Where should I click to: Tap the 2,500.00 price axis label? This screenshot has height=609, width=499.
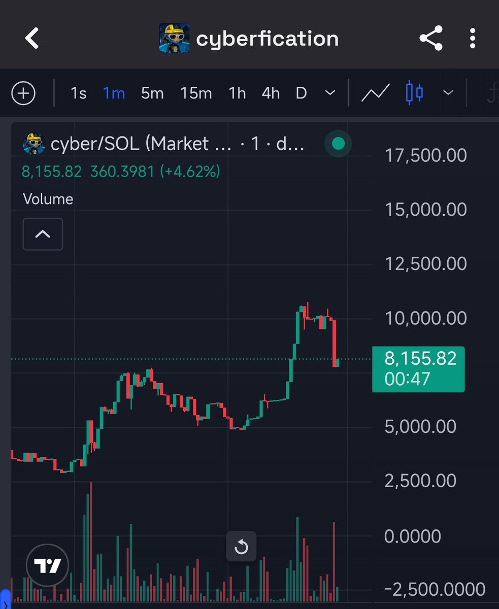(420, 481)
